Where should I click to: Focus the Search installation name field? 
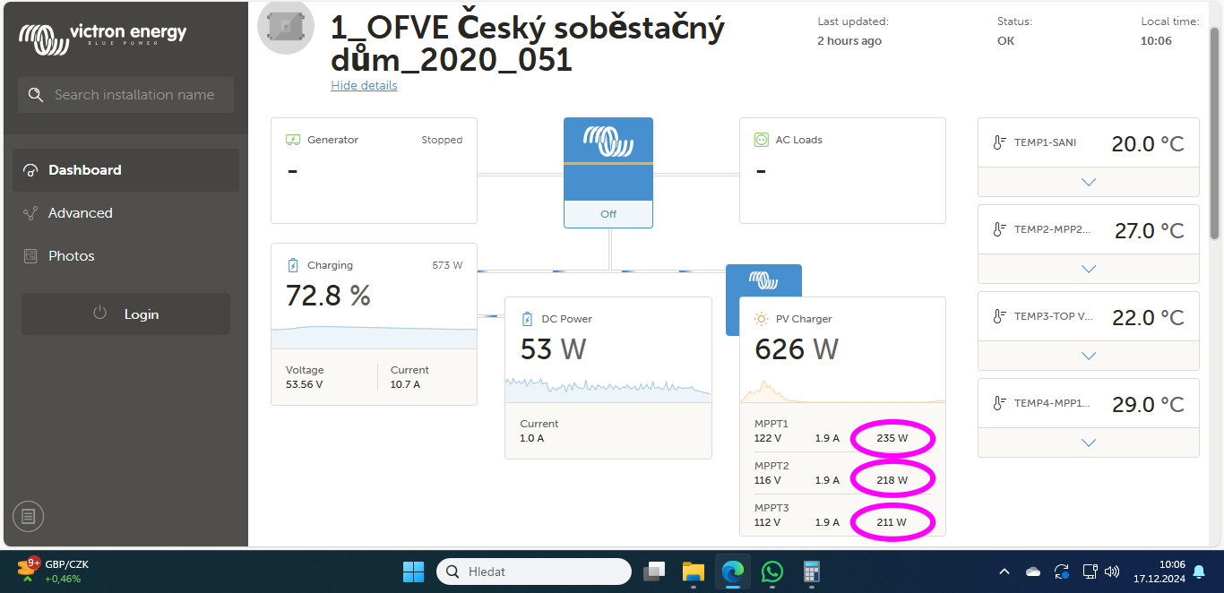click(125, 95)
